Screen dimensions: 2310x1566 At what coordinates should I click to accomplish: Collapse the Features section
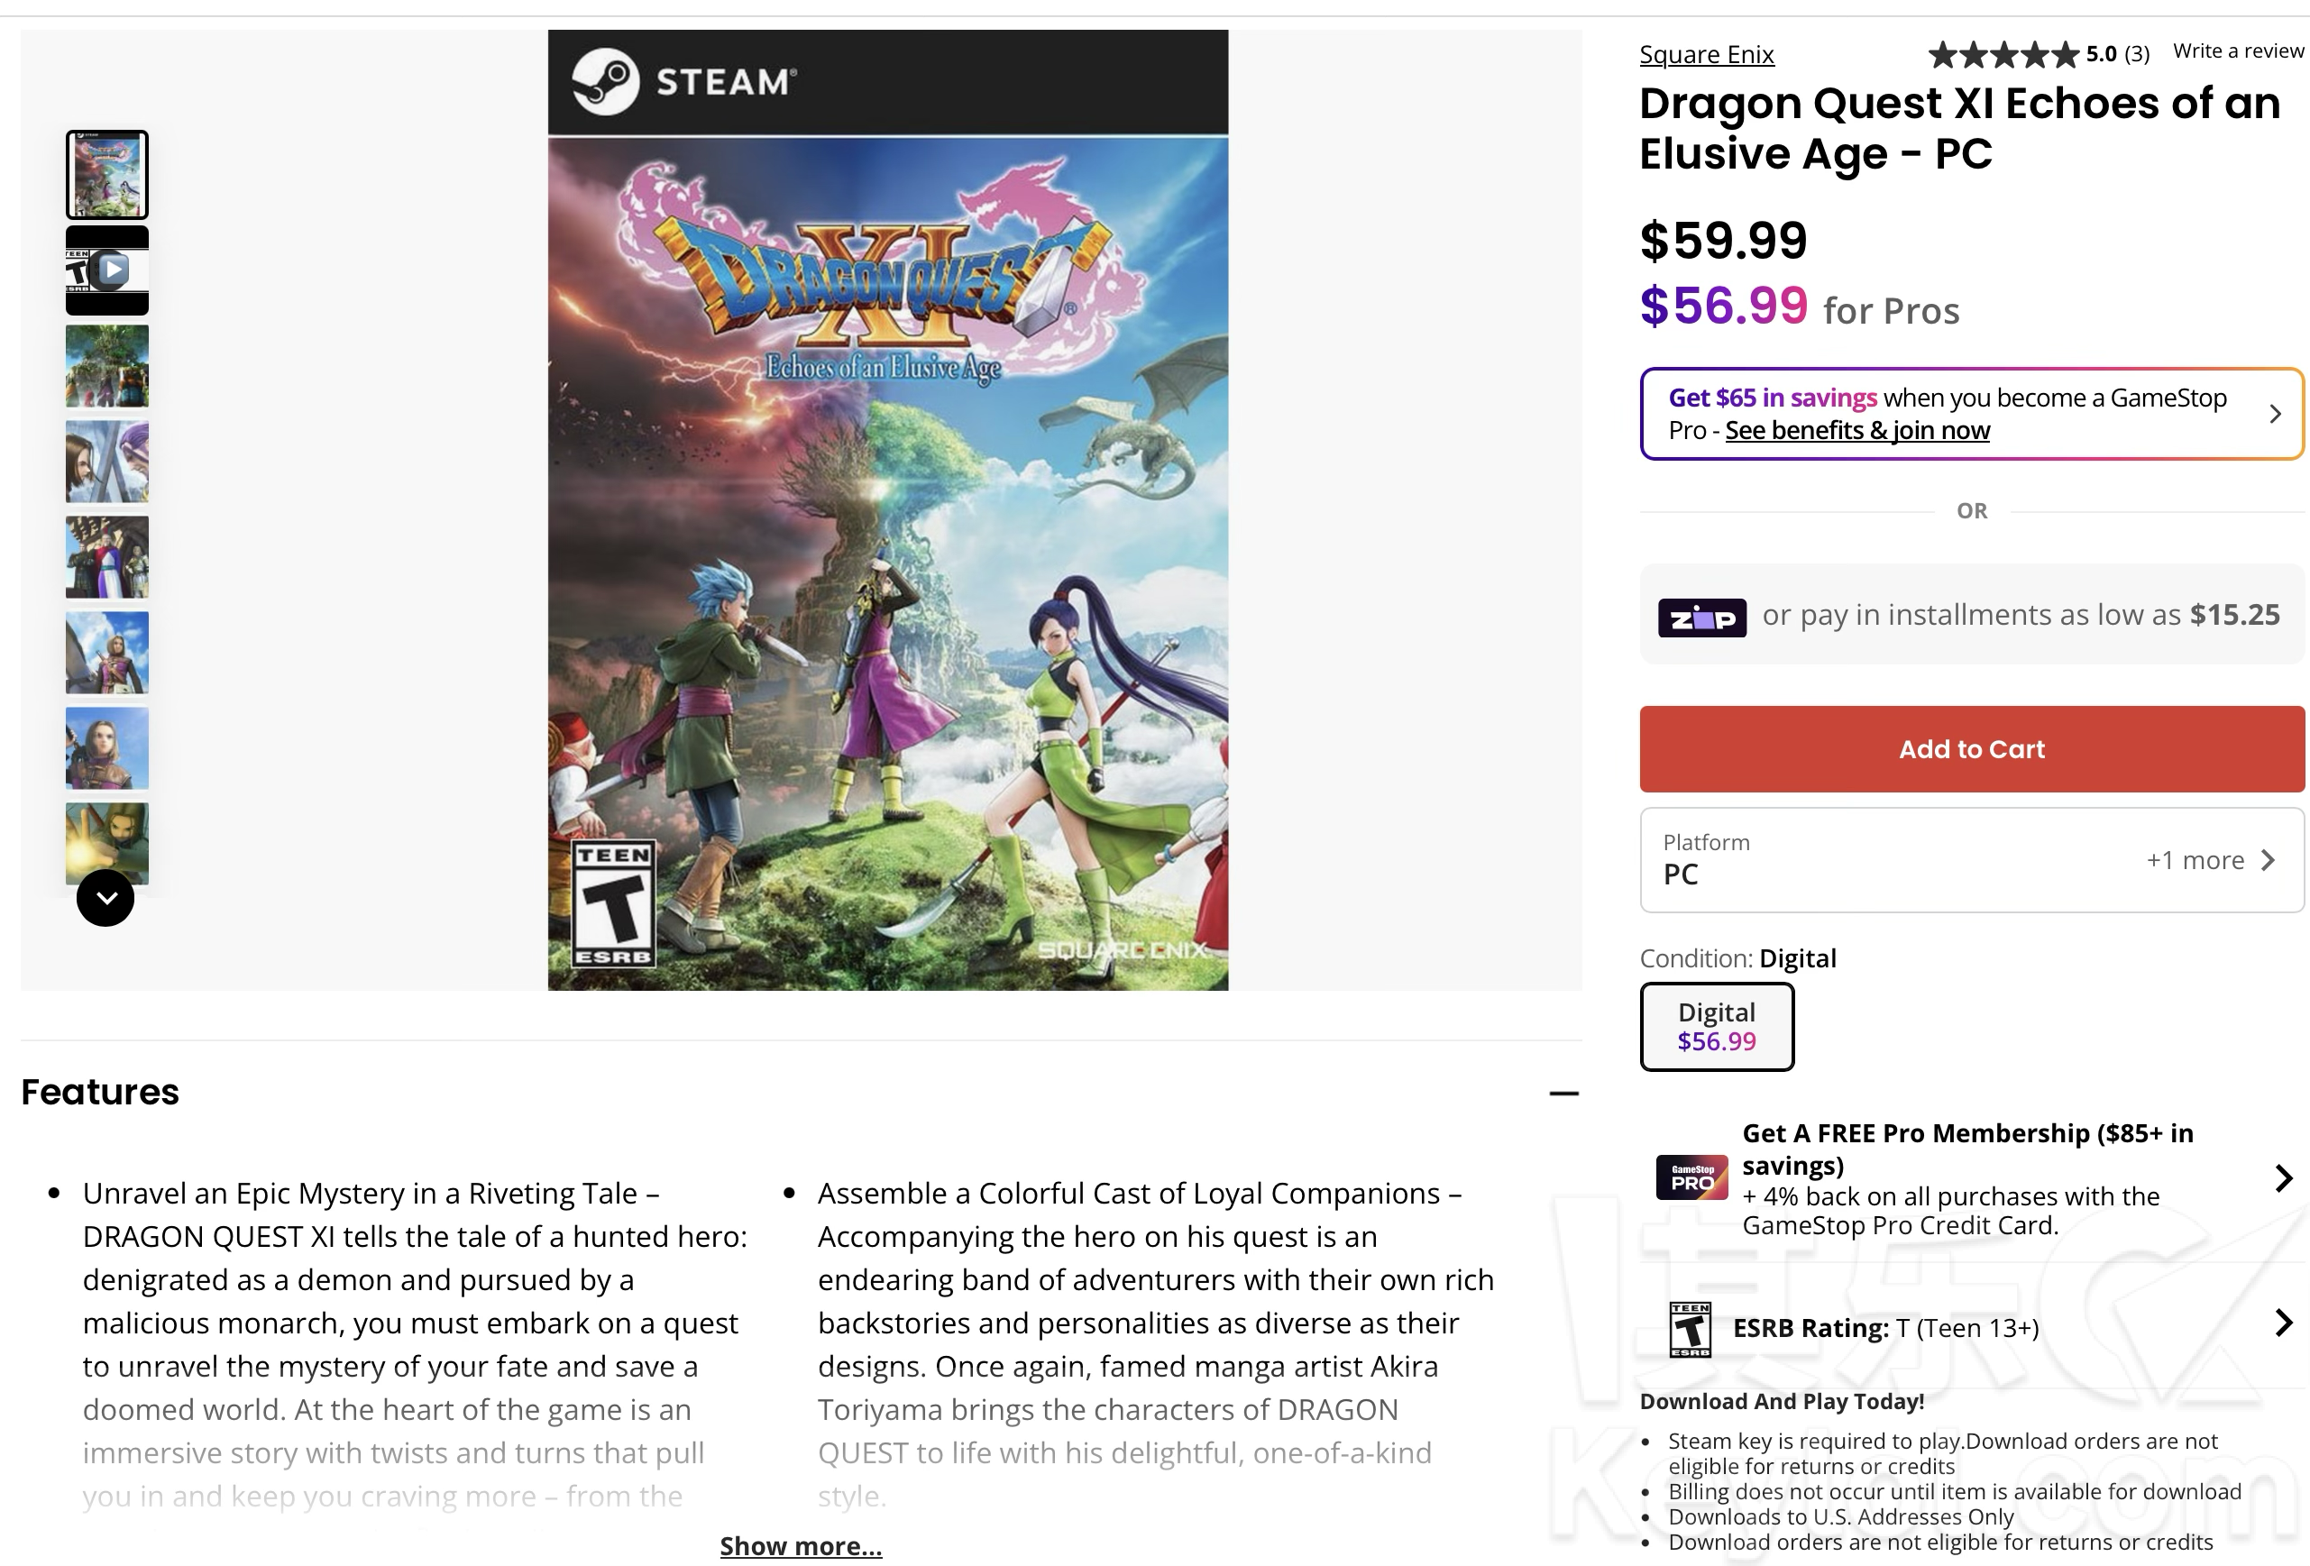point(1563,1093)
